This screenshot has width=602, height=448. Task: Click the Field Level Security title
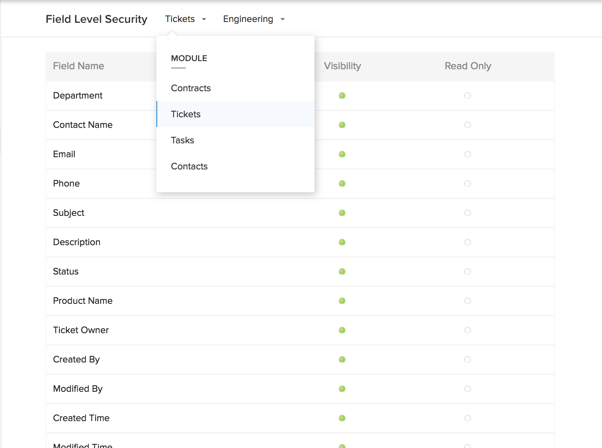pos(97,19)
